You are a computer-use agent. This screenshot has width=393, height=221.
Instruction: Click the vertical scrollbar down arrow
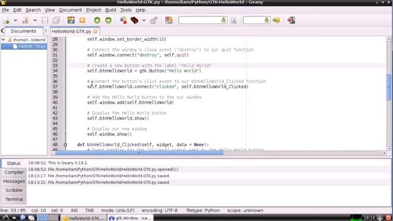(389, 149)
